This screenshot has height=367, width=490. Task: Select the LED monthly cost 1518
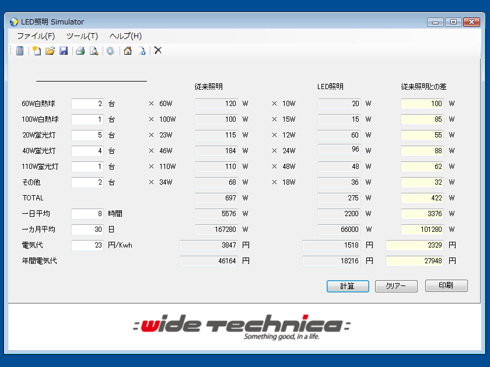(x=331, y=245)
